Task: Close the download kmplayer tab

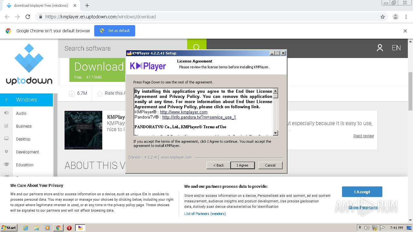Action: 75,5
